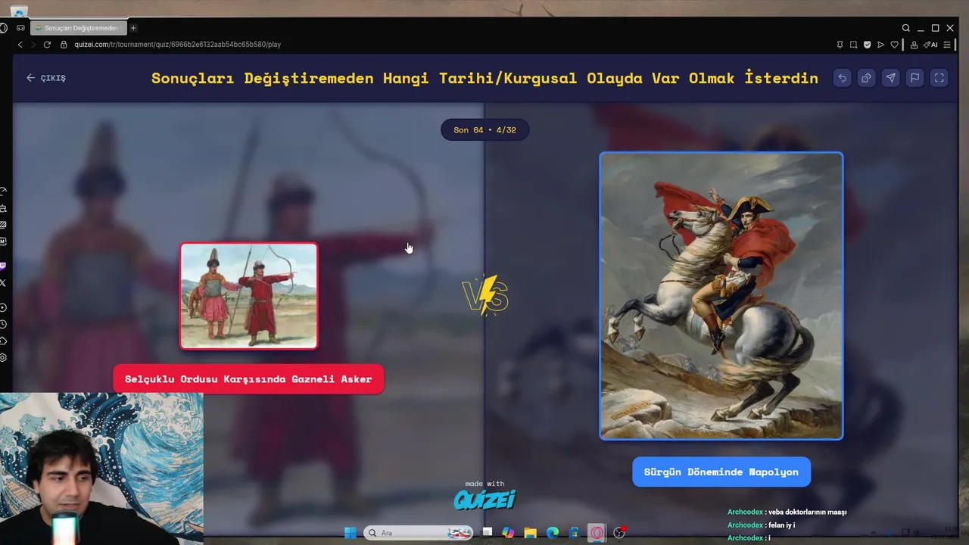
Task: Open File Explorer from the taskbar
Action: tap(530, 533)
